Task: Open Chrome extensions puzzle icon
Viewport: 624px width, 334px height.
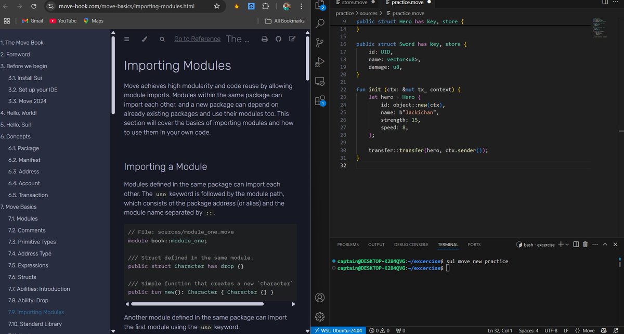Action: click(266, 7)
